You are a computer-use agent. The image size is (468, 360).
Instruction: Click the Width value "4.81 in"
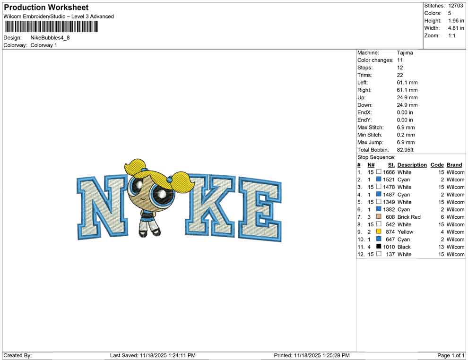pyautogui.click(x=456, y=28)
